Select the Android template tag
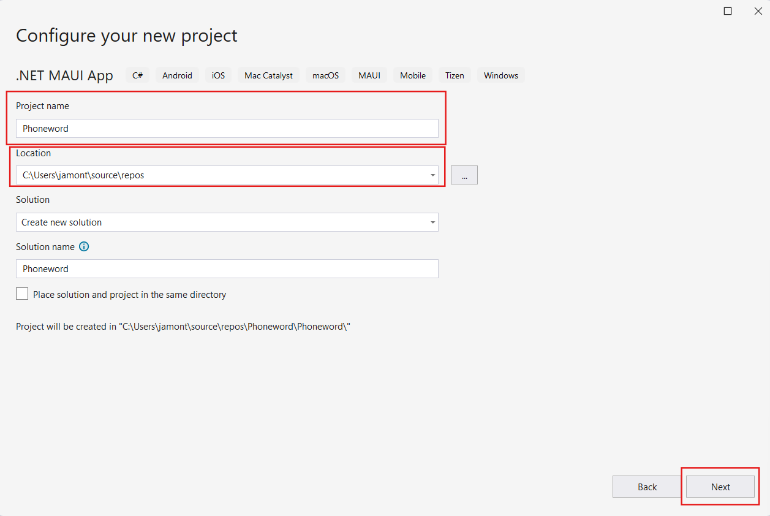Viewport: 770px width, 516px height. [x=177, y=75]
